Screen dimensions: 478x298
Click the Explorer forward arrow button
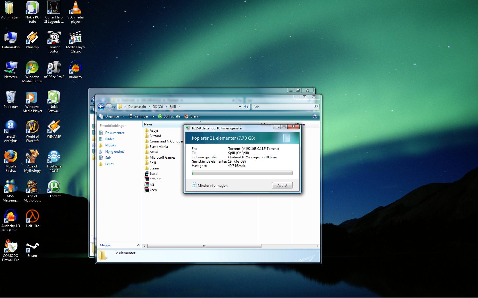(109, 107)
